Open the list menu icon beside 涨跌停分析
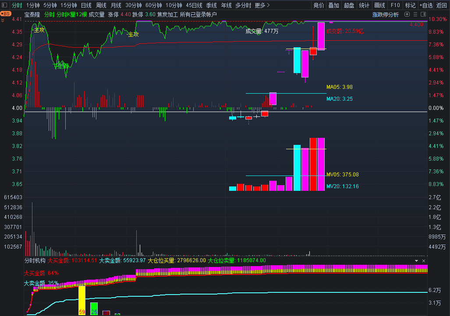450x316 pixels. tap(415, 14)
